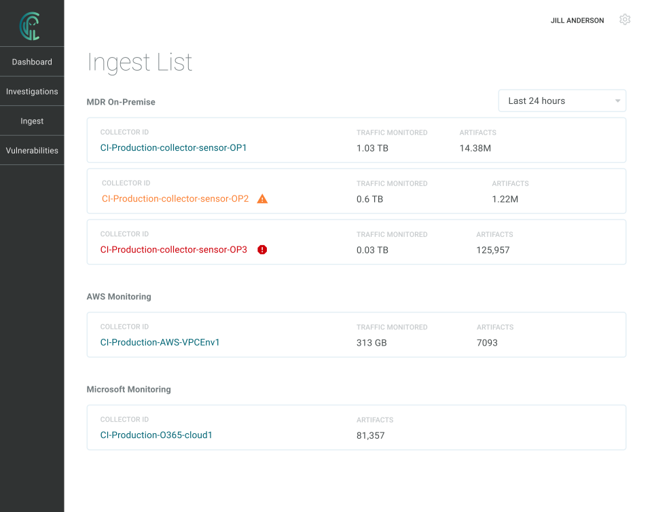Open Investigations in sidebar
This screenshot has height=512, width=652.
(32, 91)
